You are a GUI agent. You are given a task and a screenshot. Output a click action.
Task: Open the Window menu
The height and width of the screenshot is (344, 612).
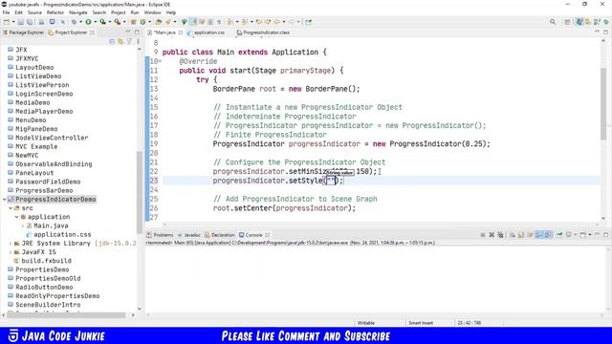coord(152,12)
